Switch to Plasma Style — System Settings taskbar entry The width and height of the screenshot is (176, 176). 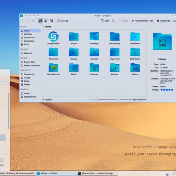click(x=97, y=173)
